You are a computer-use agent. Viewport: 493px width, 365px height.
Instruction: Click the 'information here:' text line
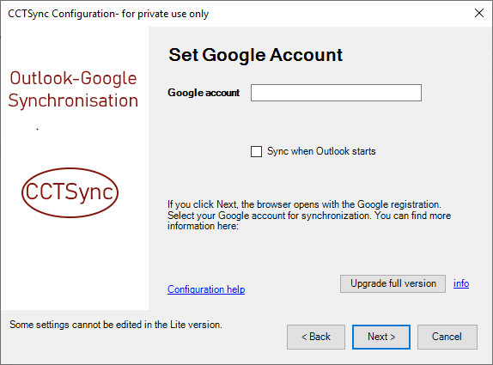tap(203, 226)
